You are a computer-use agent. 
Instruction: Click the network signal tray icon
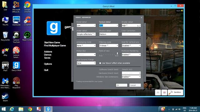[176, 109]
